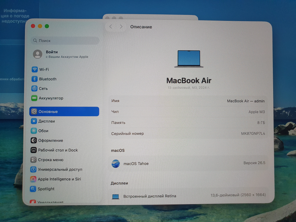Screen dimensions: 296x222
Task: Click the 13-дюймовый, M3, 2024 г. subtitle
Action: tap(189, 88)
